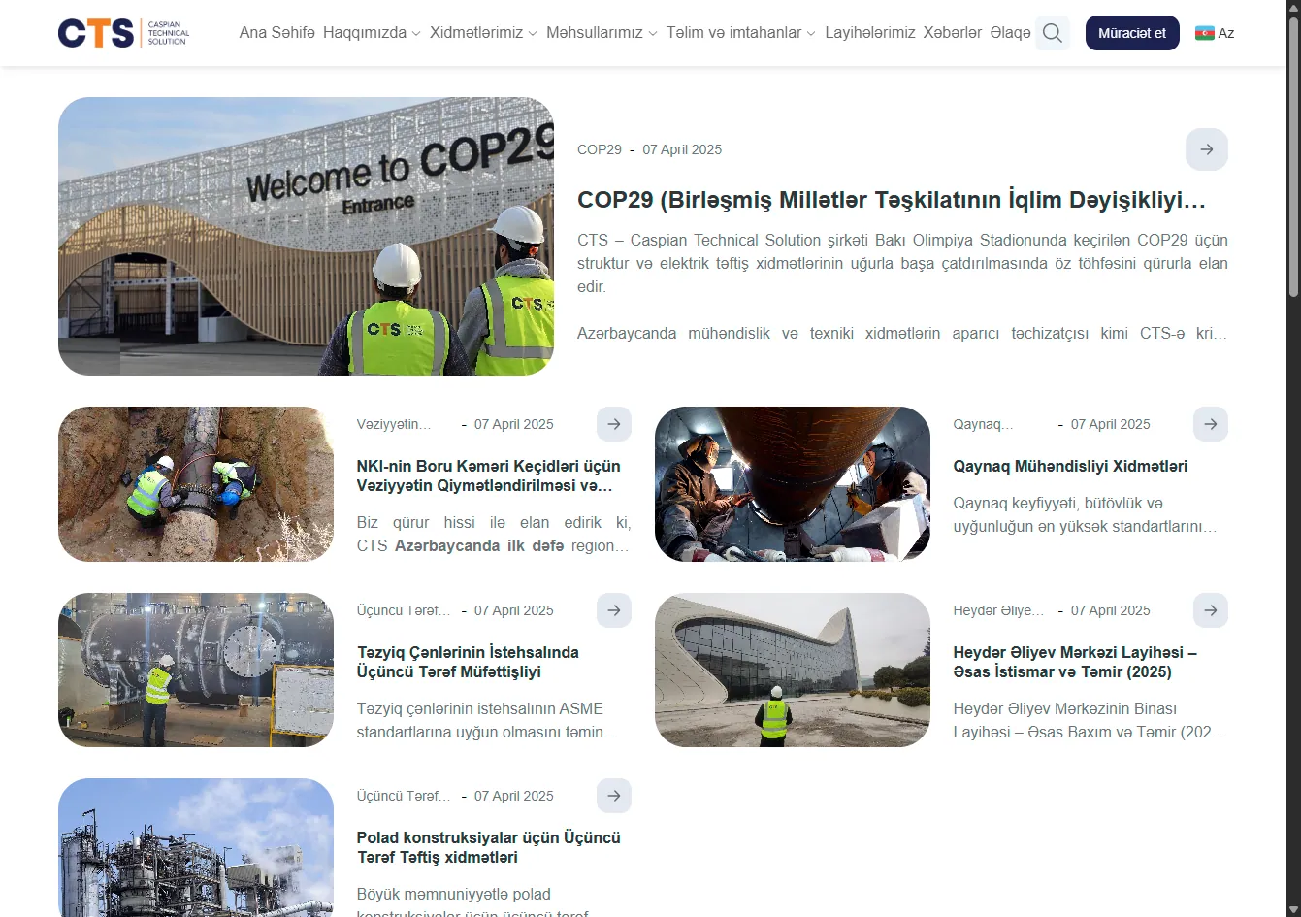The height and width of the screenshot is (917, 1301).
Task: Click the welders under pipe thumbnail
Action: (793, 484)
